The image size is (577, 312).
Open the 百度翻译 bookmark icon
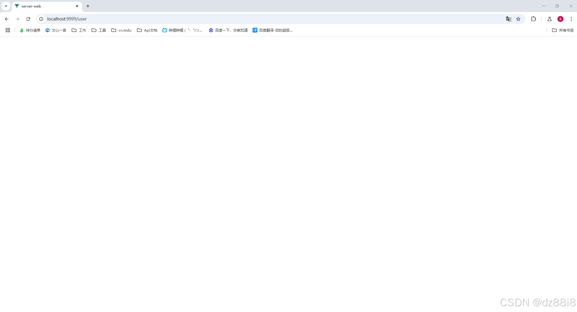[x=255, y=30]
